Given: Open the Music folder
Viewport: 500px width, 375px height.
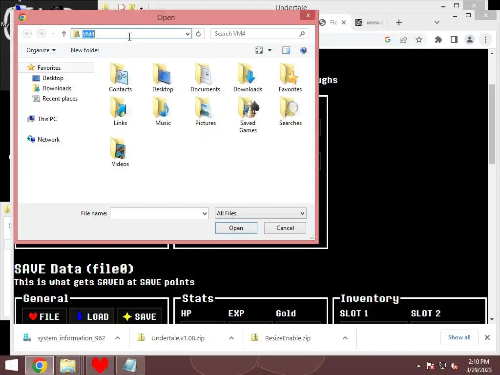Looking at the screenshot, I should 163,111.
